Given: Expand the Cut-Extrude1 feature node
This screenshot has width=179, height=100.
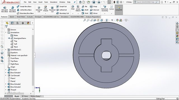Looking at the screenshot, I should click(6, 75).
